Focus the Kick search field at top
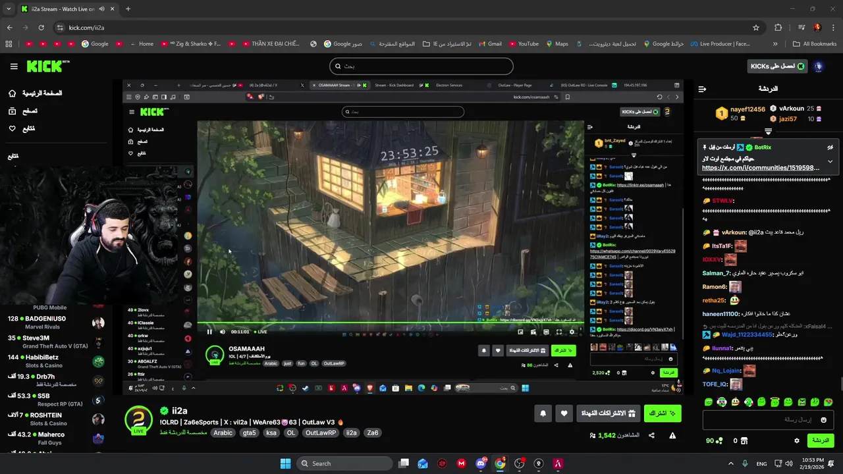Screen dimensions: 843x474 click(x=421, y=66)
